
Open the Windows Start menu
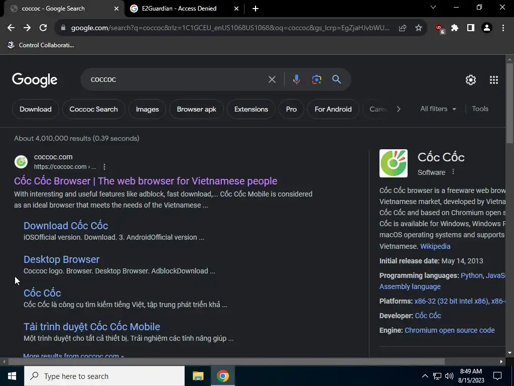tap(12, 376)
